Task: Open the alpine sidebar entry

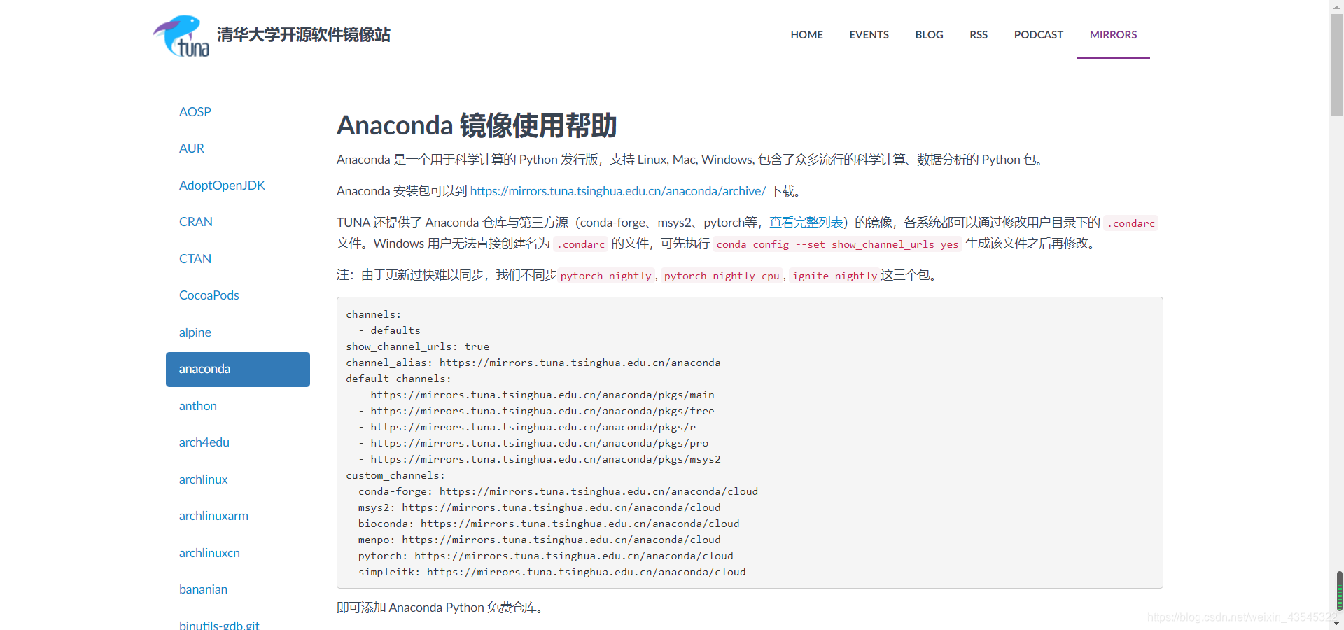Action: tap(195, 332)
